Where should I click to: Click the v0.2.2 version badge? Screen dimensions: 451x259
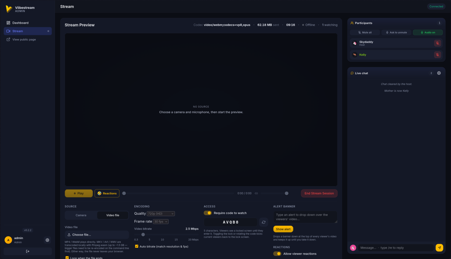coord(28,230)
